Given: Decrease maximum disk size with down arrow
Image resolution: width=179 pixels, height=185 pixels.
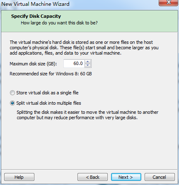Looking at the screenshot, I should click(87, 65).
